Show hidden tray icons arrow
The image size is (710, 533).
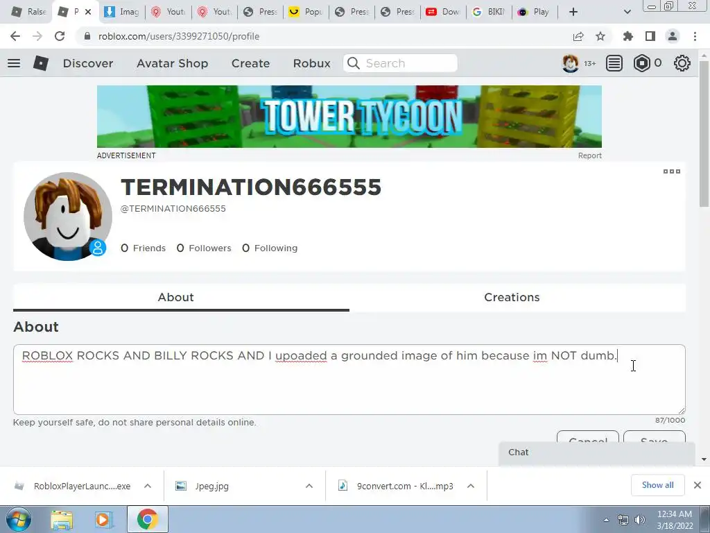tap(606, 520)
